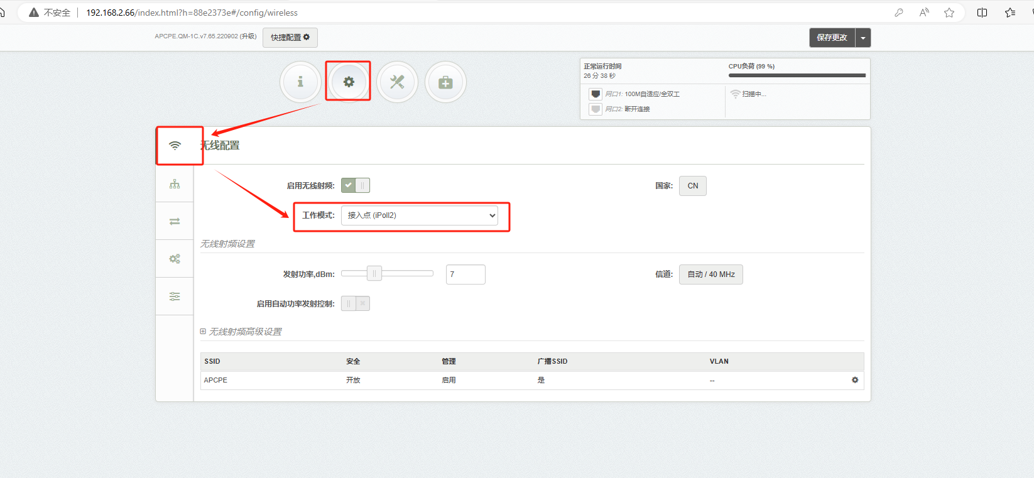The height and width of the screenshot is (478, 1034).
Task: Click the 升级 upgrade link
Action: tap(248, 36)
